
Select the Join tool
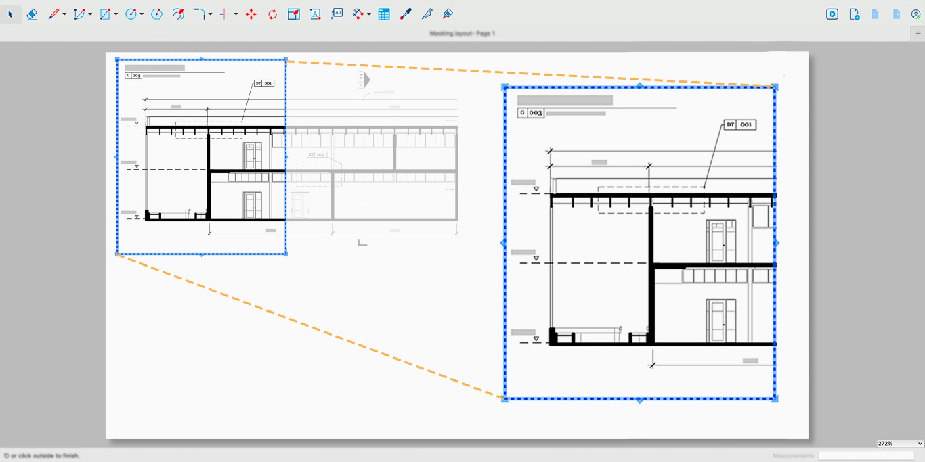click(x=448, y=14)
